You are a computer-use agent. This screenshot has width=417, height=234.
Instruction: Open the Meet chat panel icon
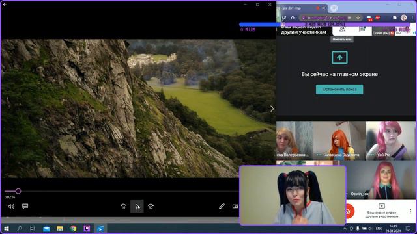pos(362,29)
